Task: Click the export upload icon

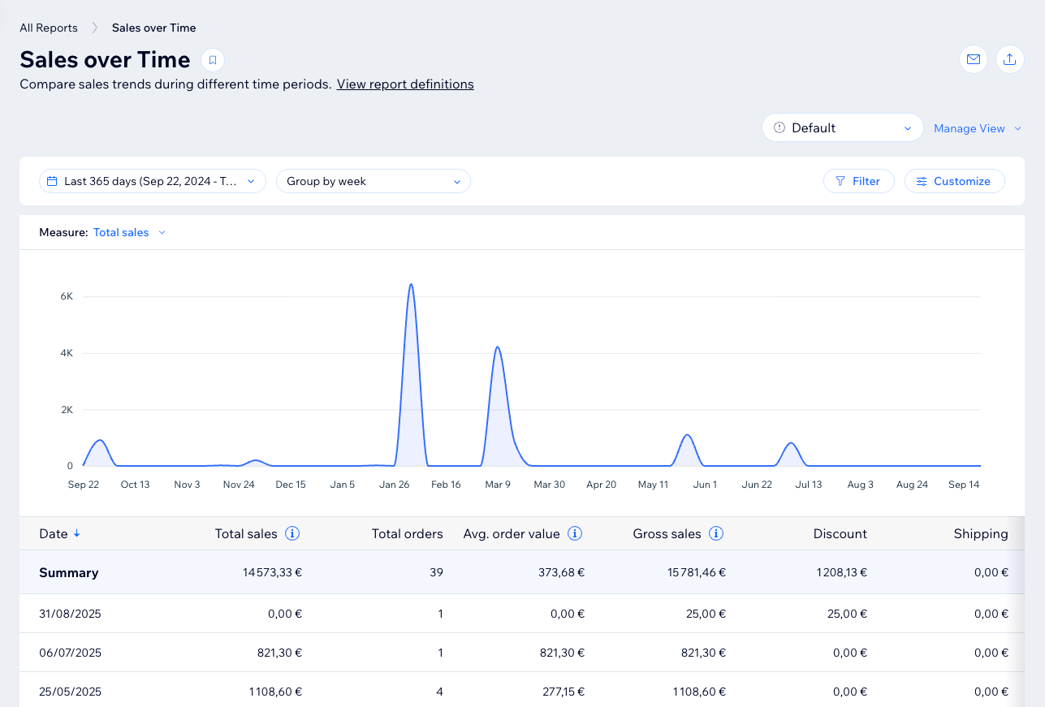Action: [1009, 59]
